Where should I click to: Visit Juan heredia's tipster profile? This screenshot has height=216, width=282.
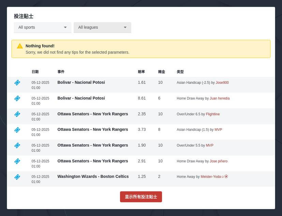pos(219,98)
